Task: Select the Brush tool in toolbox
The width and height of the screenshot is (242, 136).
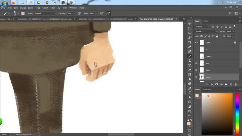Action: (x=190, y=56)
